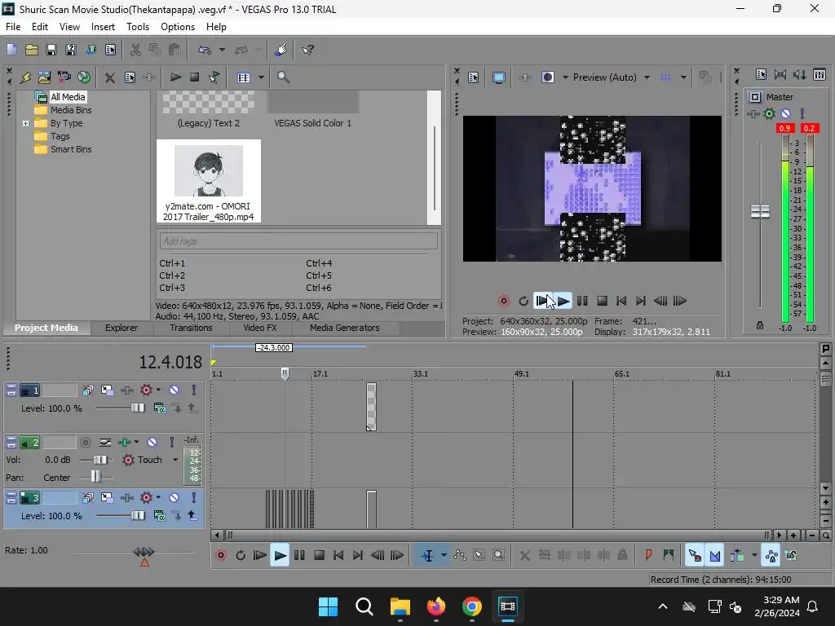The image size is (835, 626).
Task: Click the Master FX green gear icon
Action: pyautogui.click(x=769, y=113)
